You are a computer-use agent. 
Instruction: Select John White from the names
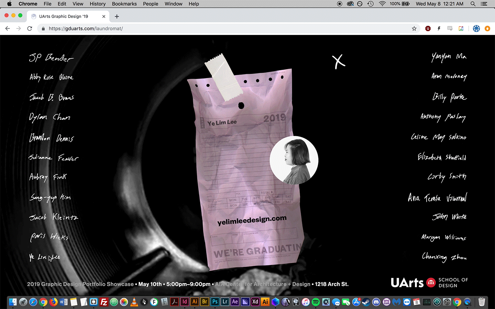click(x=450, y=217)
